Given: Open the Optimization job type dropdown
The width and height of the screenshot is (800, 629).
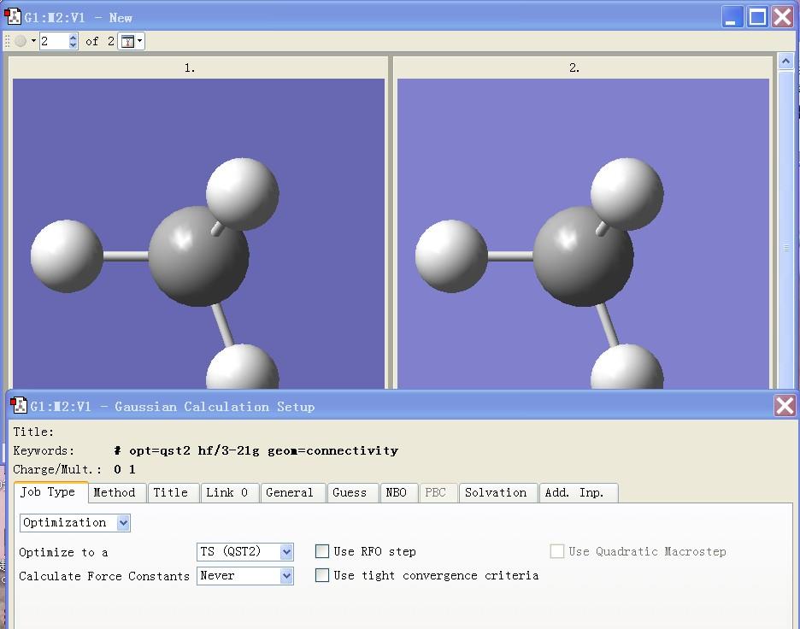Looking at the screenshot, I should coord(123,523).
